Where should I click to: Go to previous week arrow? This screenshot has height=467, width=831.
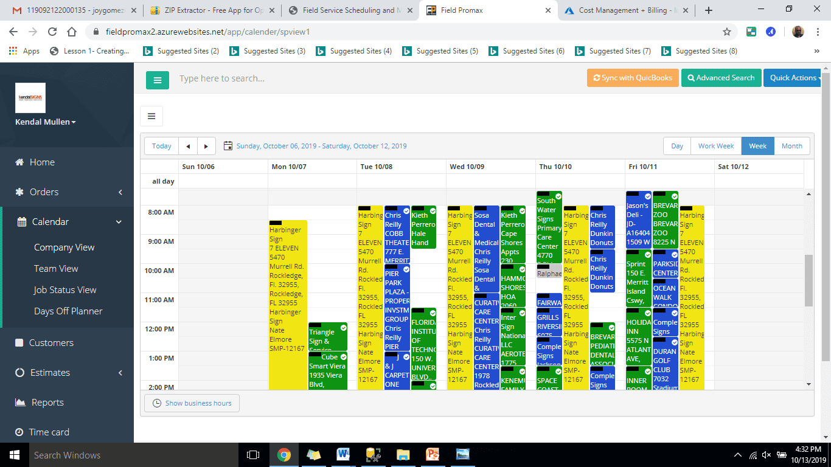[x=188, y=146]
